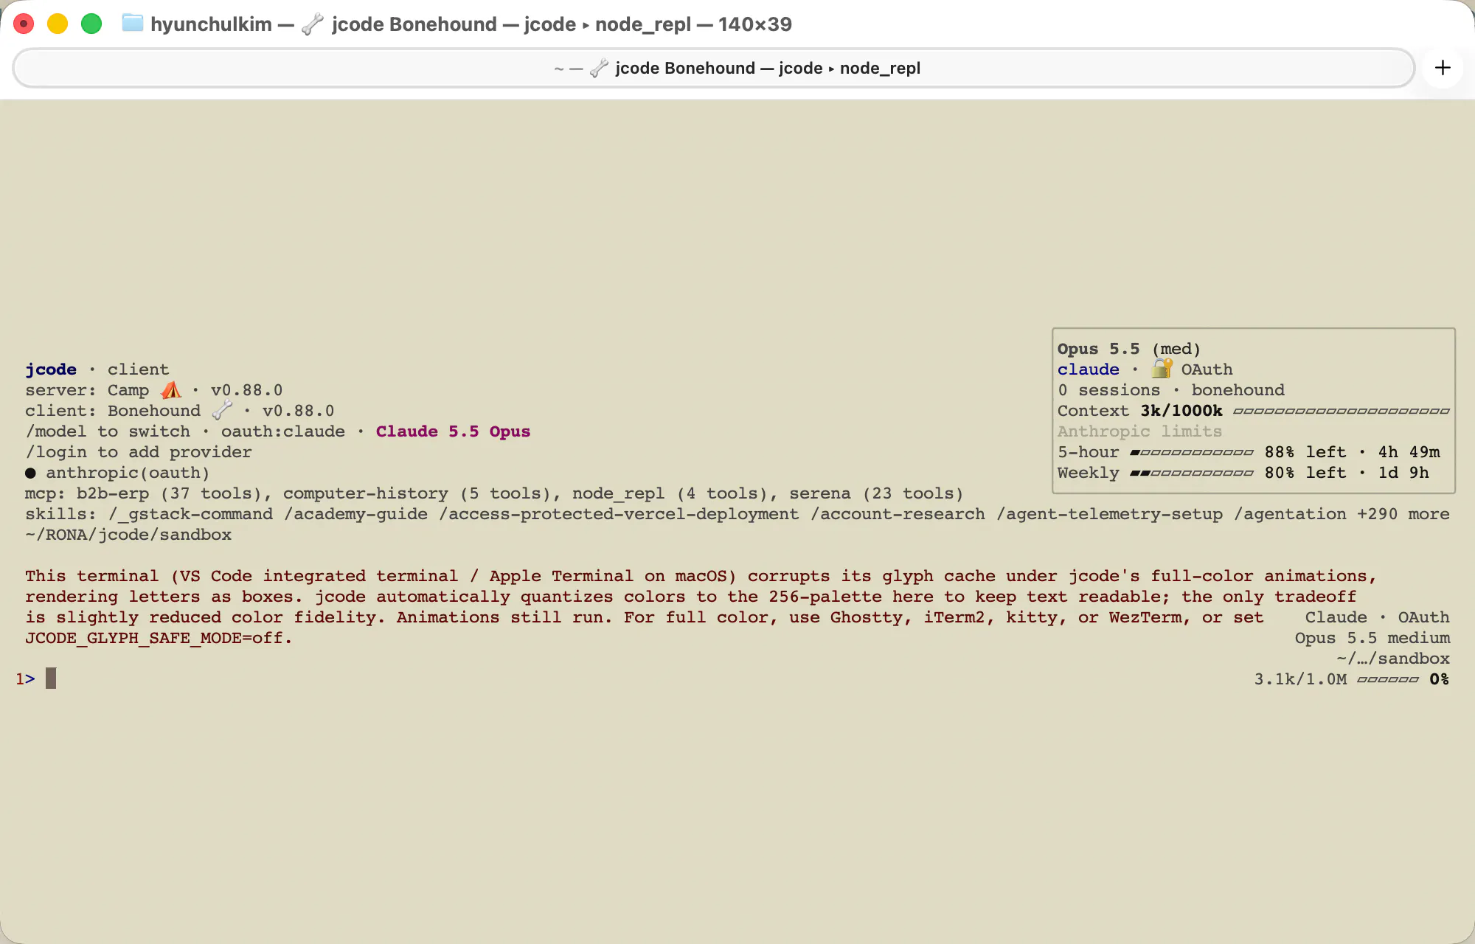The image size is (1475, 944).
Task: Click 'anthropic(oauth)' provider text
Action: [x=128, y=473]
